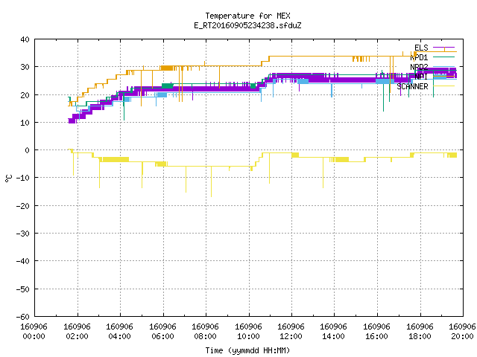This screenshot has width=477, height=357.
Task: Click the x-axis tick label '160906 18:00'
Action: [420, 332]
